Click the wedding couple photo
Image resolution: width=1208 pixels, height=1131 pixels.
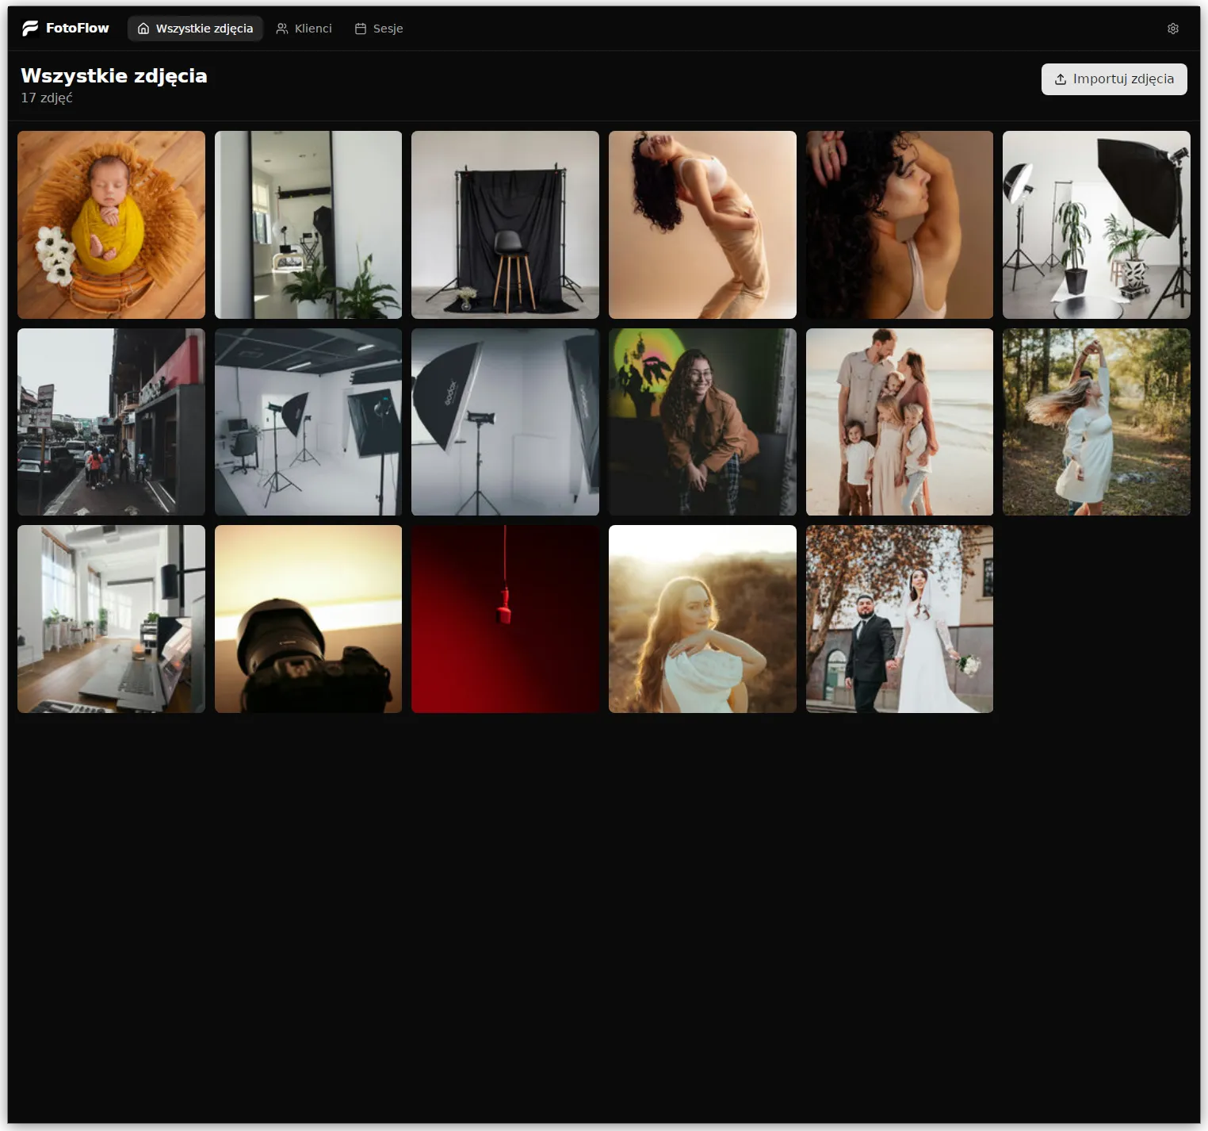coord(899,619)
